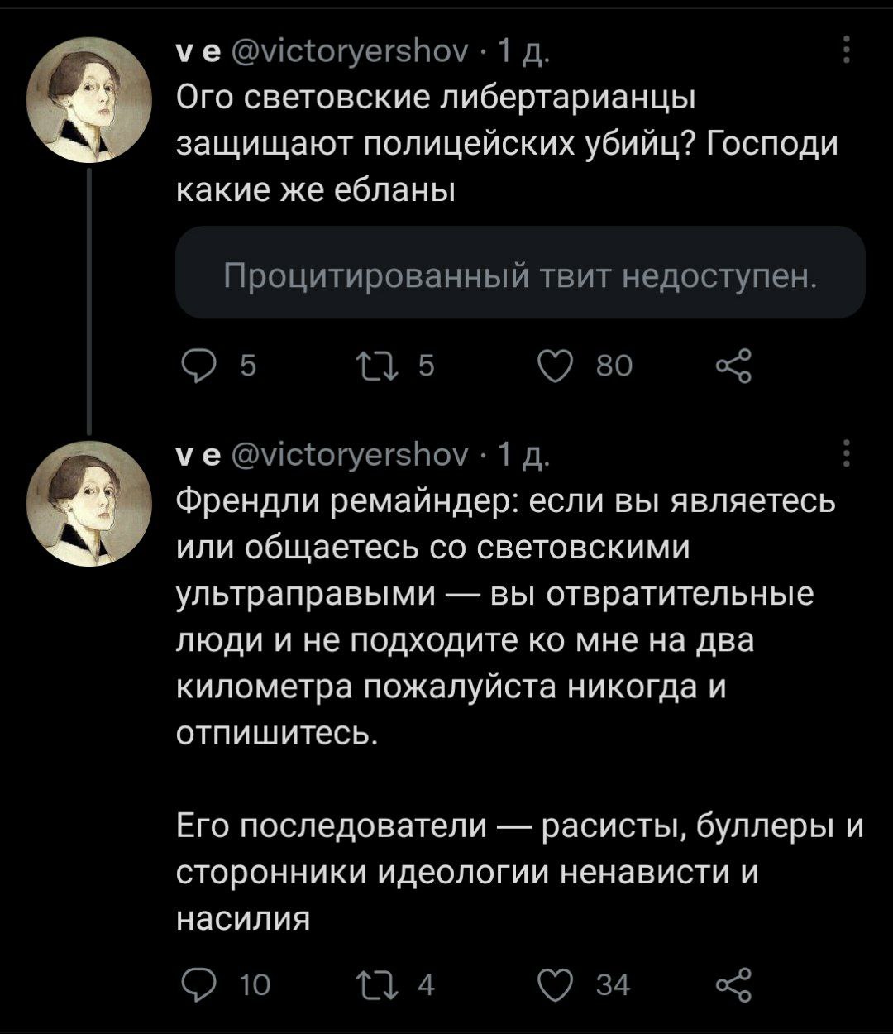
Task: Open more options for first tweet
Action: 844,50
